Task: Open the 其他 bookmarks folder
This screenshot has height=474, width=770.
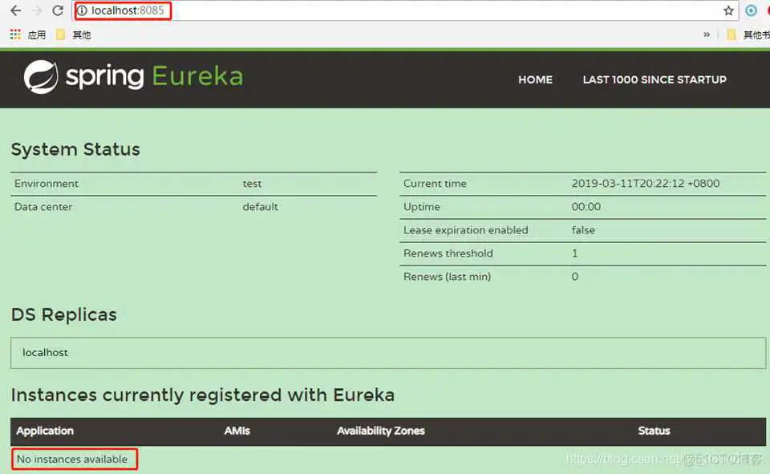Action: 74,34
